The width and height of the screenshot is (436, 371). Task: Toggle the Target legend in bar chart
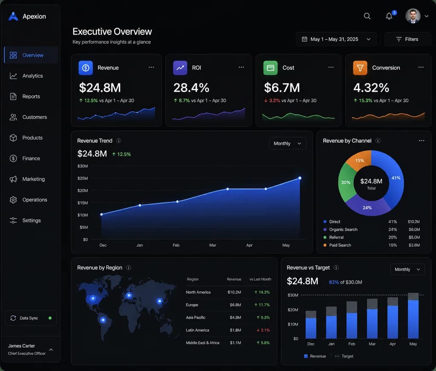(x=344, y=356)
